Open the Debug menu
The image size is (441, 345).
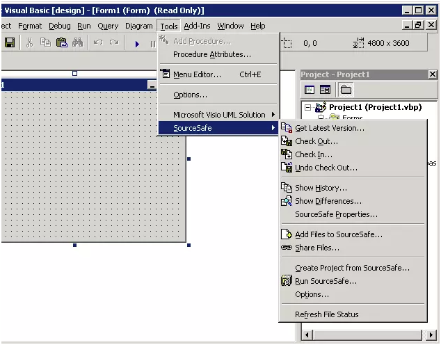pyautogui.click(x=60, y=26)
